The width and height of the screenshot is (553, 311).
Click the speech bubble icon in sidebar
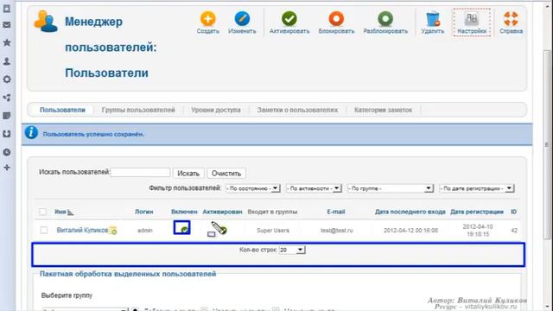[x=7, y=116]
